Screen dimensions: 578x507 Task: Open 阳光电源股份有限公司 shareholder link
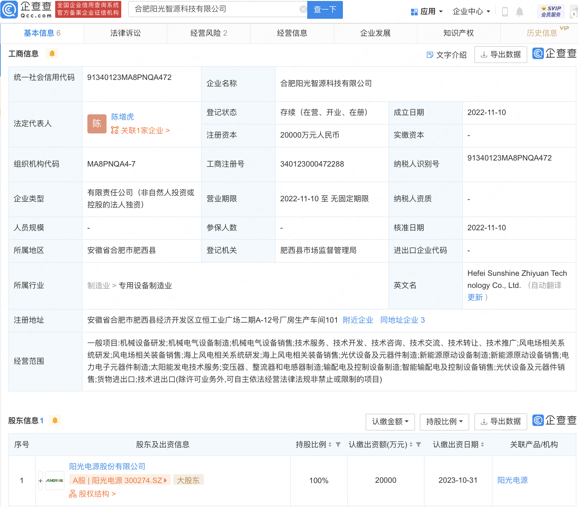coord(107,467)
